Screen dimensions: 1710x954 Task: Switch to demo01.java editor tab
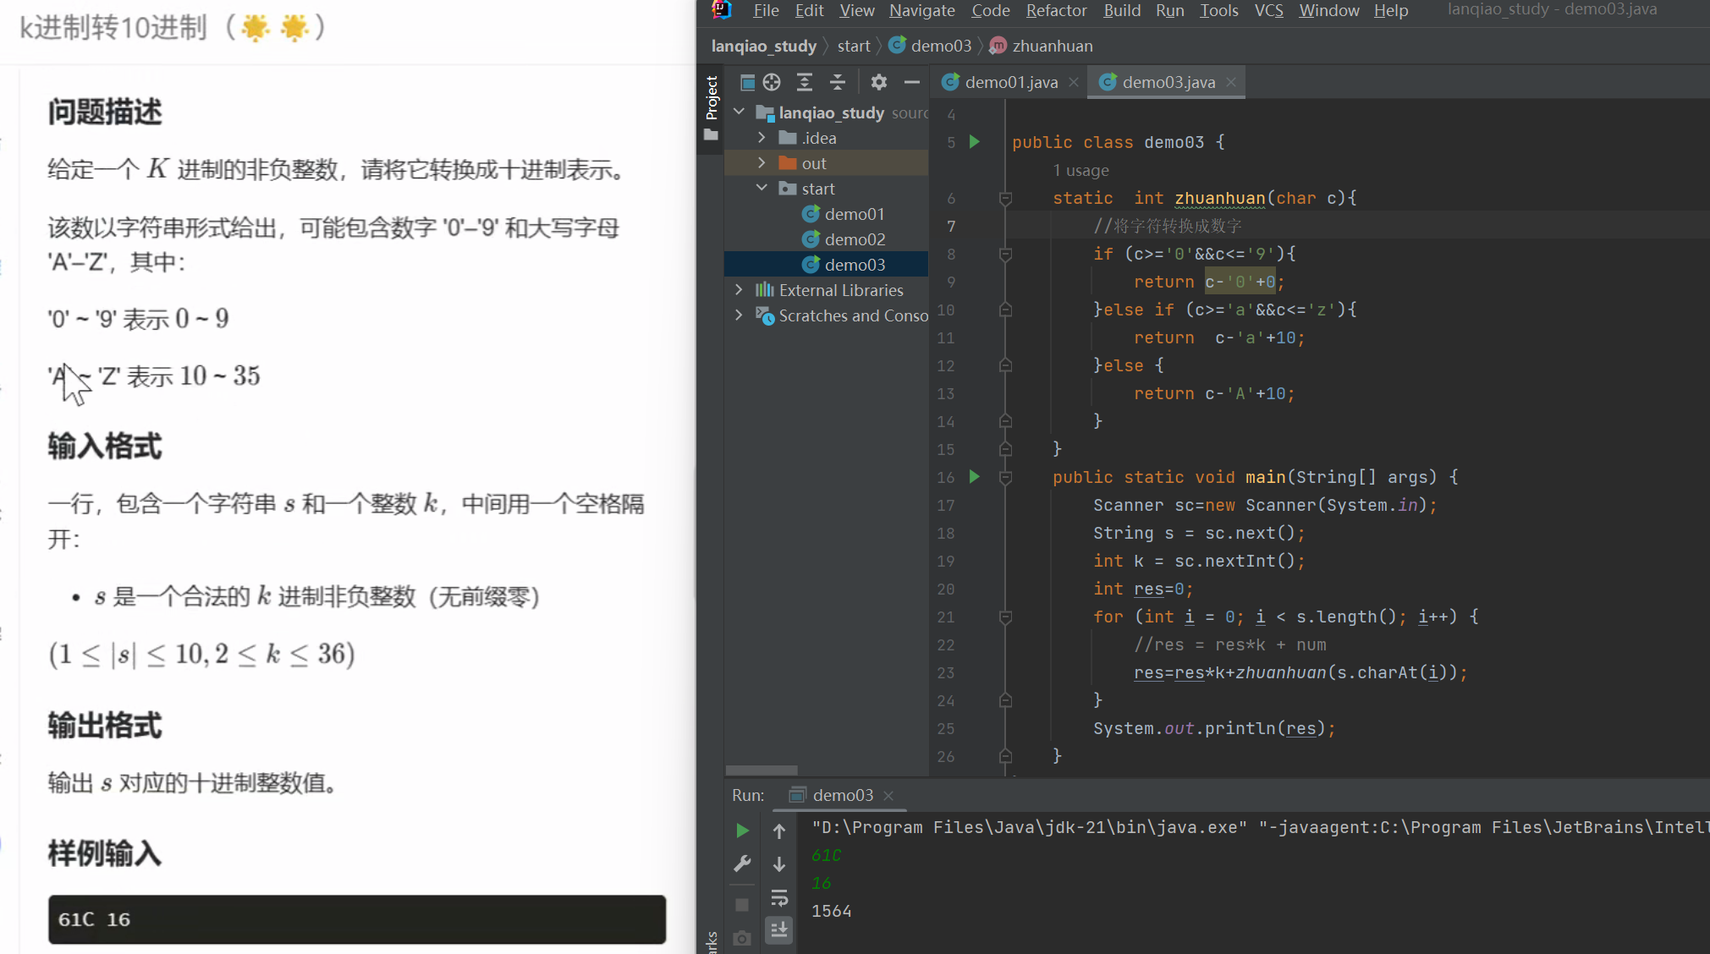(1010, 82)
